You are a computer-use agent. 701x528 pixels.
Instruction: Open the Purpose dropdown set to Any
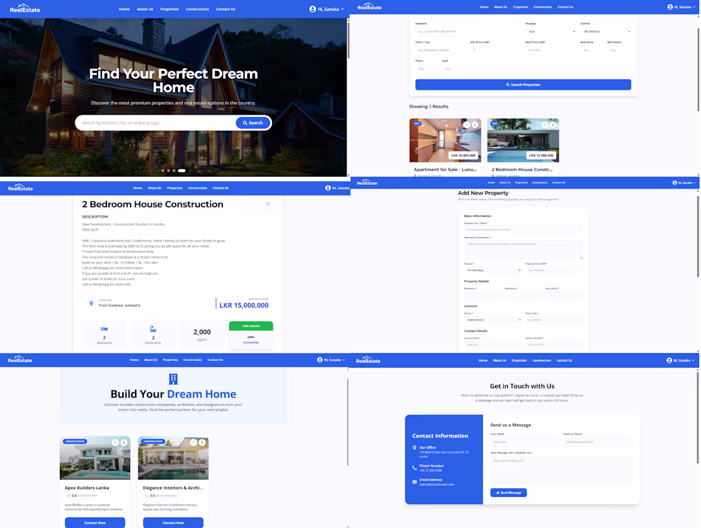tap(551, 31)
